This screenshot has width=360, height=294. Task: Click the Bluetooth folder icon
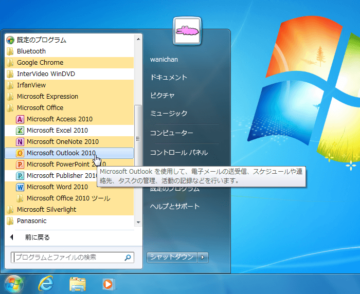[x=10, y=51]
